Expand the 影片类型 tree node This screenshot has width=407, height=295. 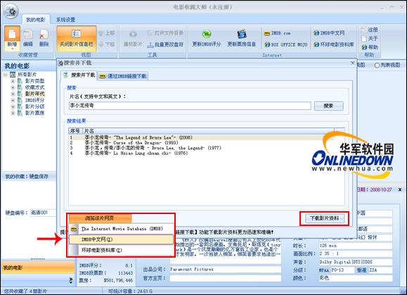13,81
